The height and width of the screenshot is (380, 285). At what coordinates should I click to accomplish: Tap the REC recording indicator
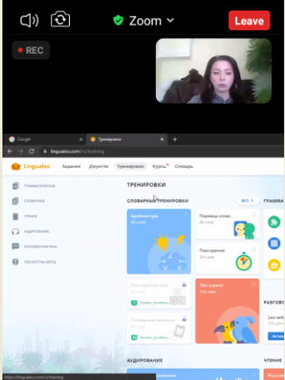tap(31, 50)
